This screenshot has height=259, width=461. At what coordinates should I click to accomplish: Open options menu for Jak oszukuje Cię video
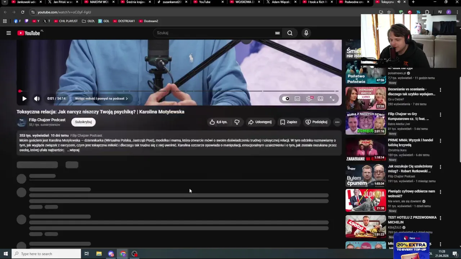tap(440, 167)
